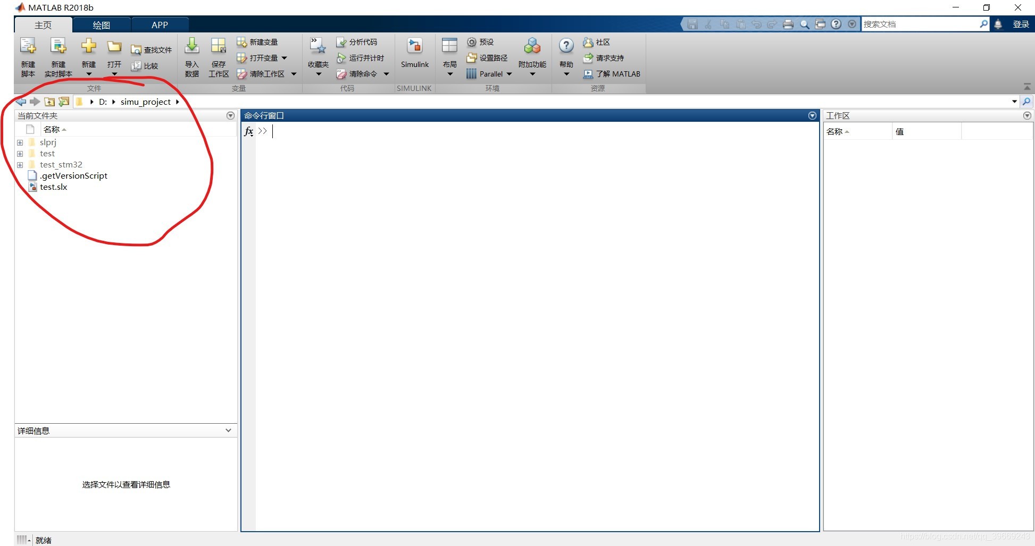Expand the slprj folder

20,142
